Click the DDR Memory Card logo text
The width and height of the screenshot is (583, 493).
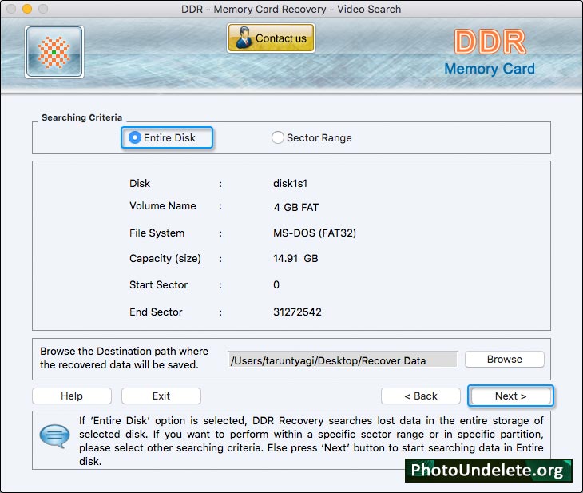point(490,54)
